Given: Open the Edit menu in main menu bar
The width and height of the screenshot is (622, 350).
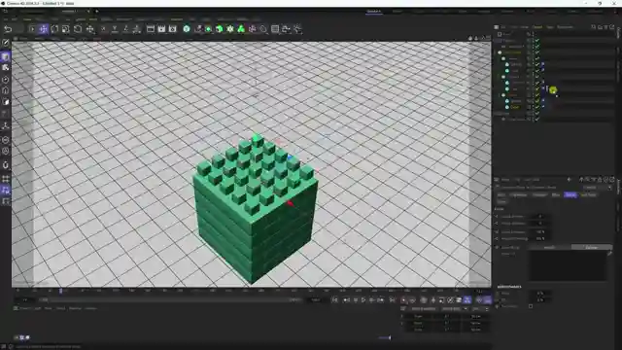Looking at the screenshot, I should 15,19.
